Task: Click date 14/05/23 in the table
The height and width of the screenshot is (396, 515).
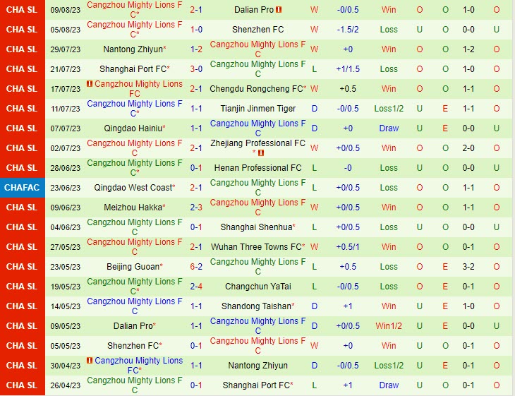Action: tap(66, 306)
